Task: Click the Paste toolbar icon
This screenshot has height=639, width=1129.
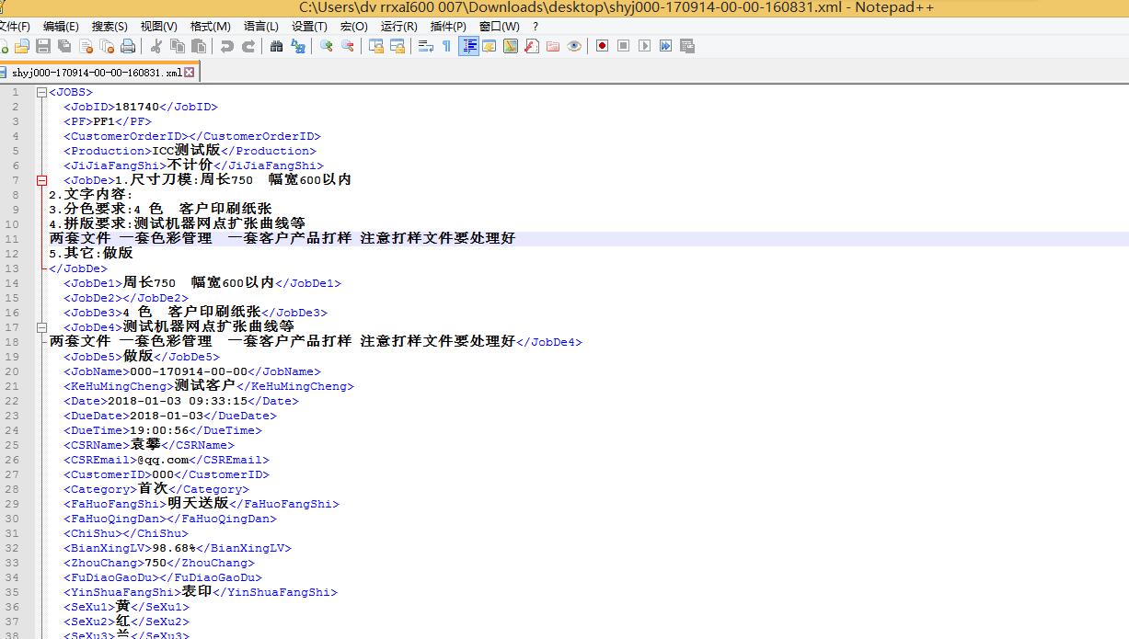Action: pyautogui.click(x=199, y=46)
